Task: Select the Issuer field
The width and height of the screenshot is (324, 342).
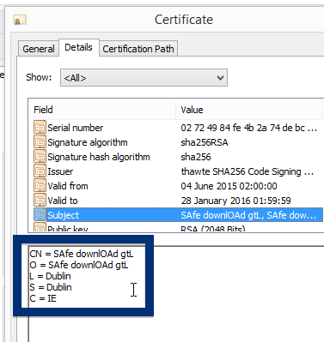Action: 60,171
